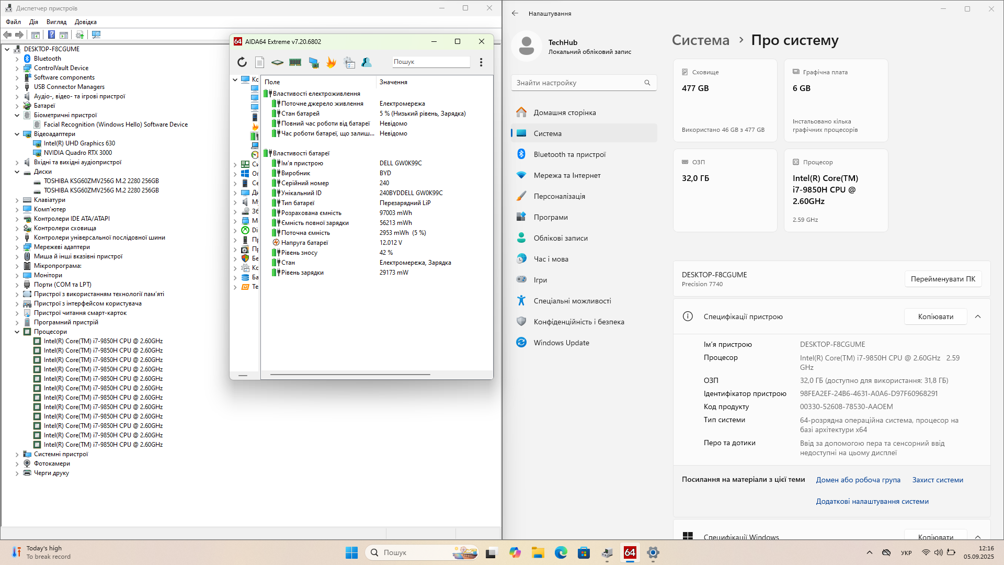Click the search magnifier in Settings search box
This screenshot has width=1004, height=565.
(x=647, y=83)
